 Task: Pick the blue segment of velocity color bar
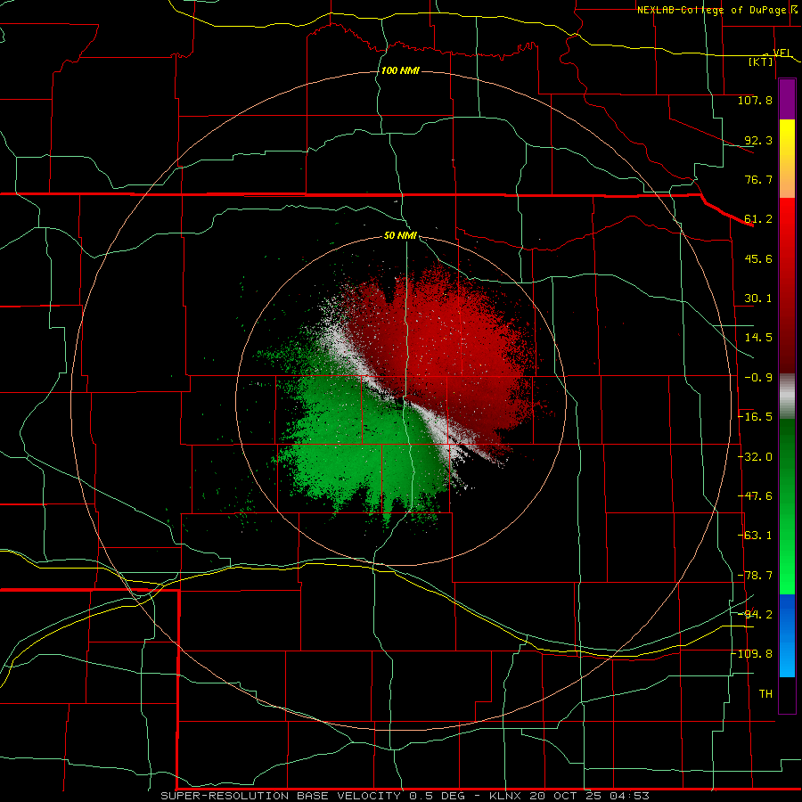coord(787,635)
